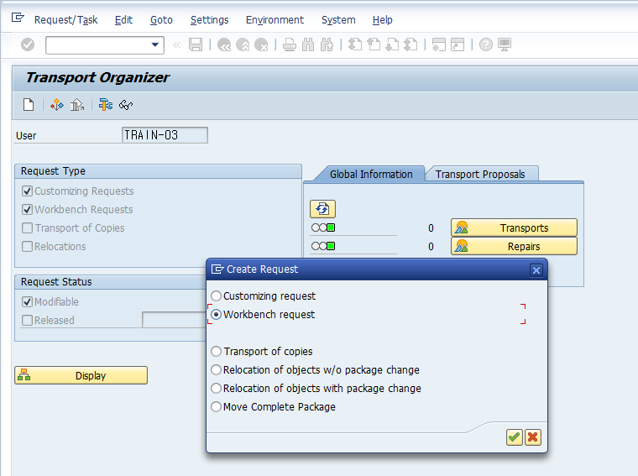This screenshot has height=476, width=638.
Task: Select the Customizing request radio button
Action: point(216,296)
